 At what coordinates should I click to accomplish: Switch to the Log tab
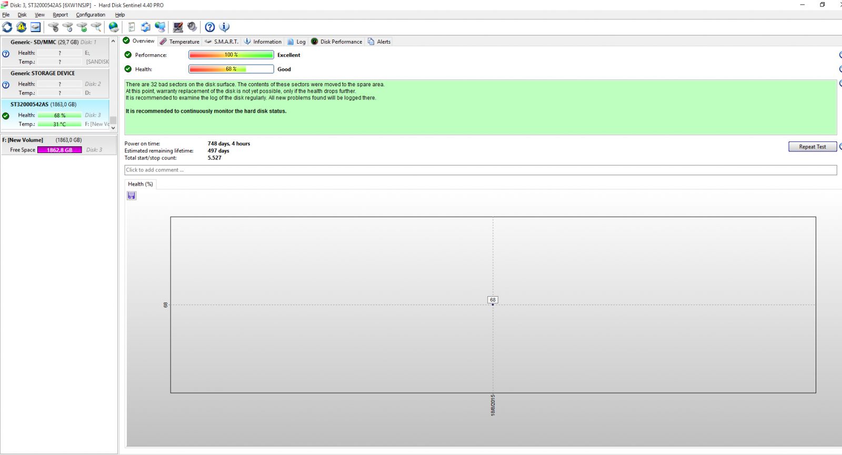(296, 42)
